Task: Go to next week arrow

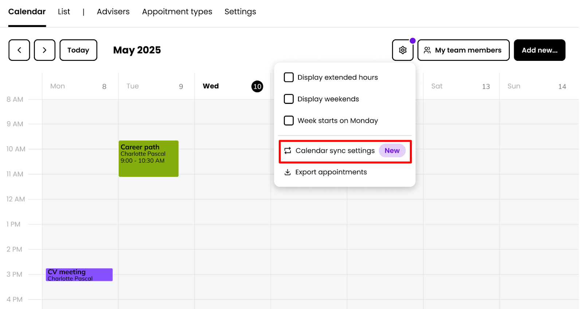Action: [44, 50]
